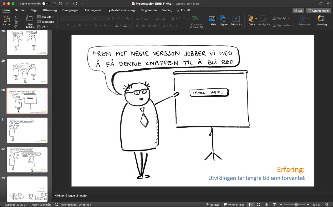This screenshot has height=207, width=333.
Task: Toggle italic K formatting
Action: [68, 25]
